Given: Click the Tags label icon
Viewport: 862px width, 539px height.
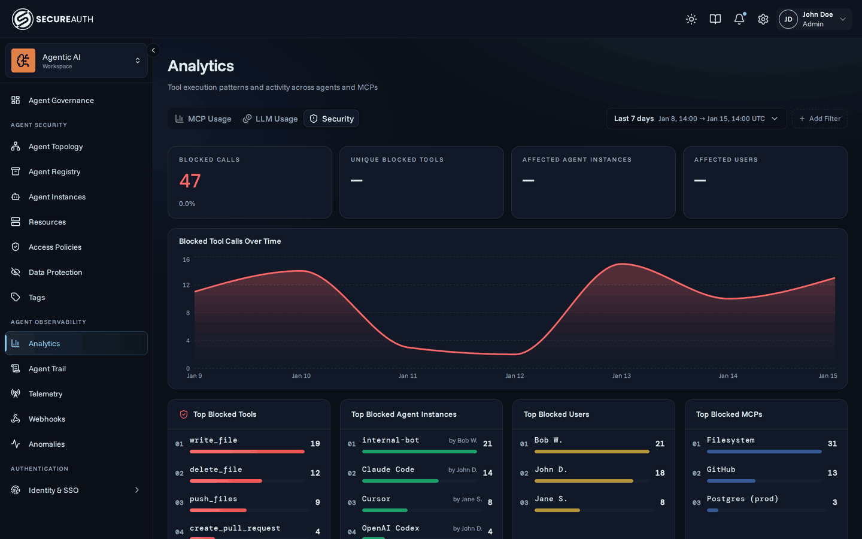Looking at the screenshot, I should click(16, 297).
